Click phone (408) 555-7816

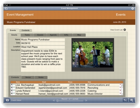(77, 88)
